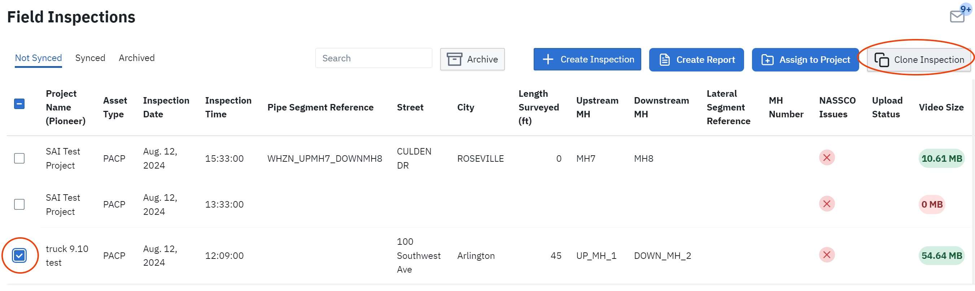Select the Not Synced tab
The image size is (975, 291).
[x=38, y=58]
